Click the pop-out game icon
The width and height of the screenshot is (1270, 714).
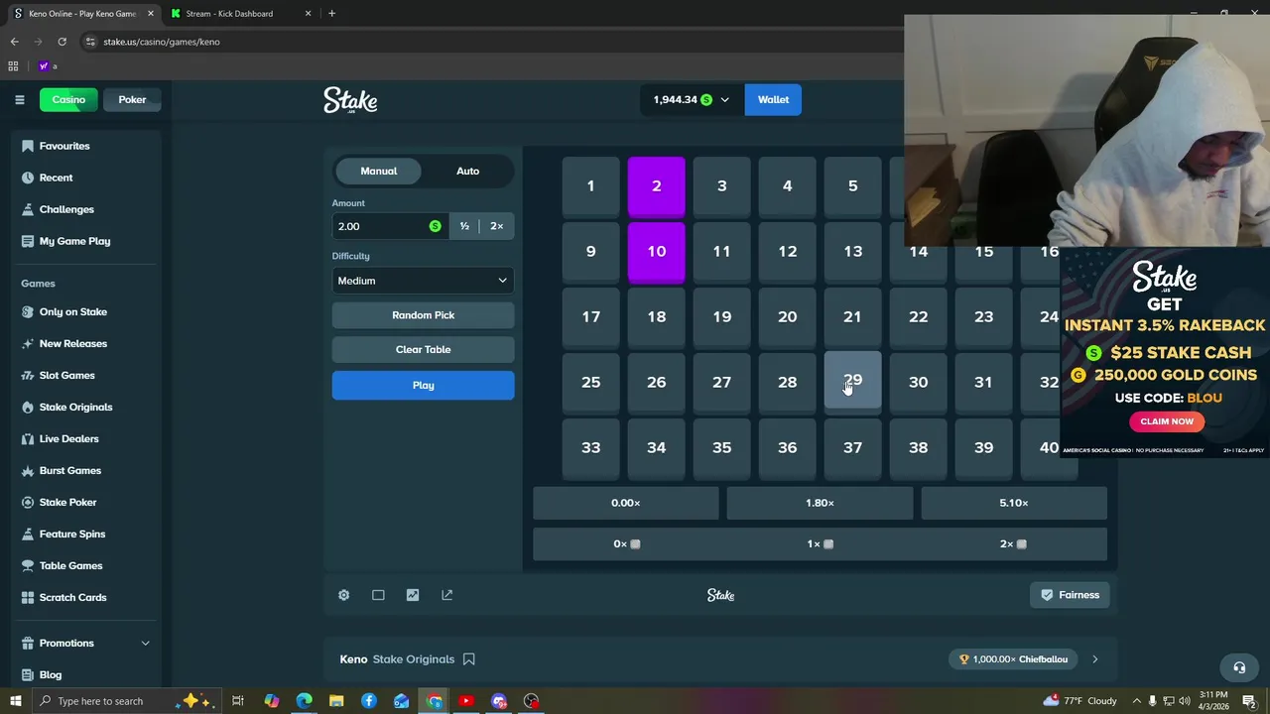[x=446, y=595]
